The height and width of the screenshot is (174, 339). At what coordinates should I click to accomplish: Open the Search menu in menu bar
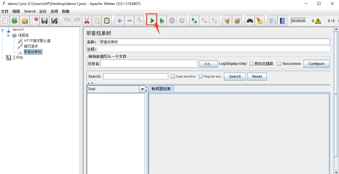point(30,11)
